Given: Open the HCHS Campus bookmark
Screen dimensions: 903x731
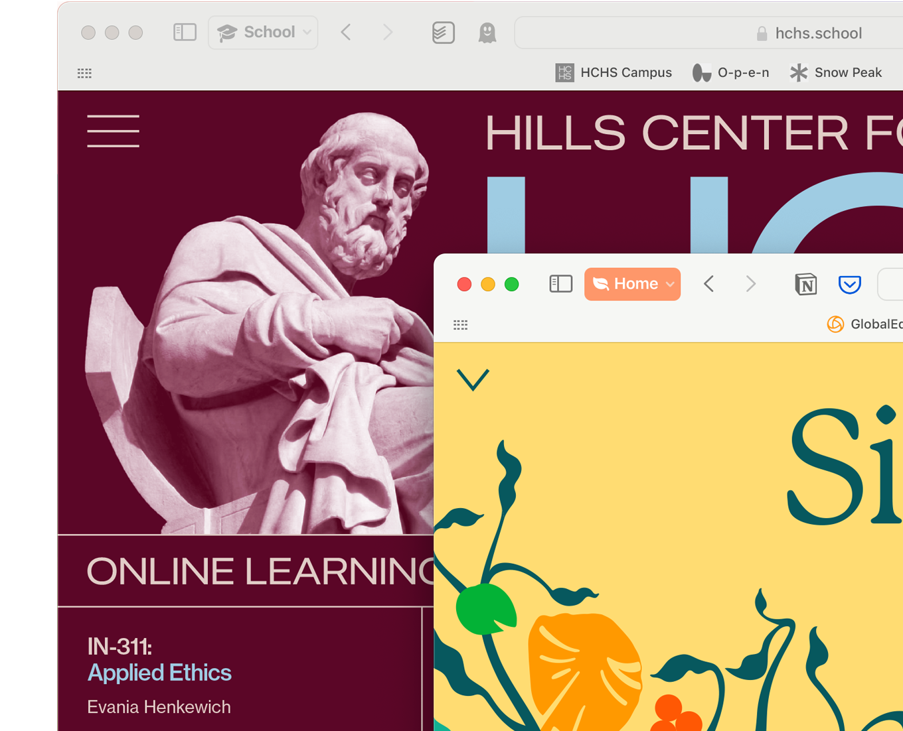Looking at the screenshot, I should tap(614, 72).
